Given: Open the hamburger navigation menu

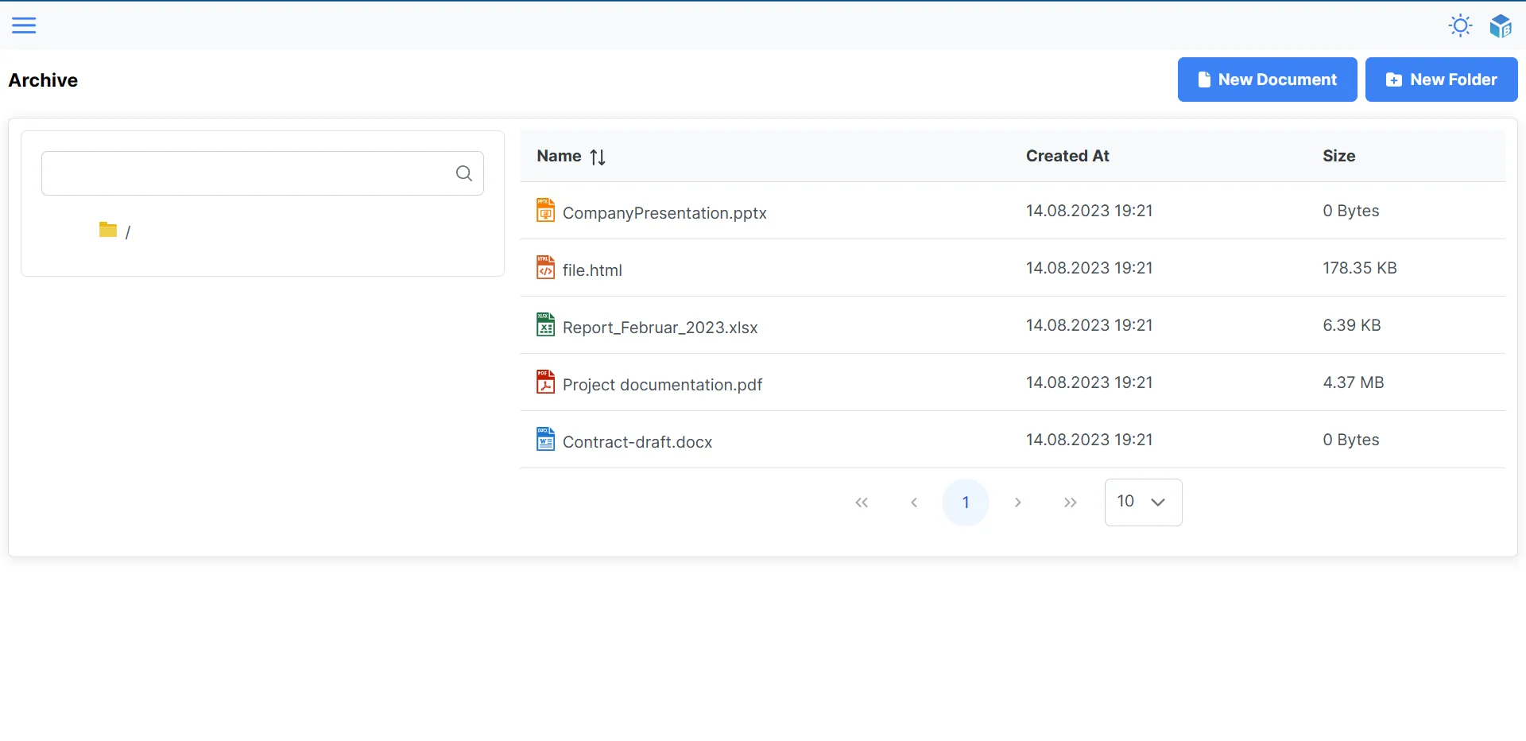Looking at the screenshot, I should tap(24, 25).
